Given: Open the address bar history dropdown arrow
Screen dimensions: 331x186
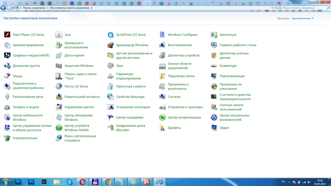Looking at the screenshot, I should 272,8.
